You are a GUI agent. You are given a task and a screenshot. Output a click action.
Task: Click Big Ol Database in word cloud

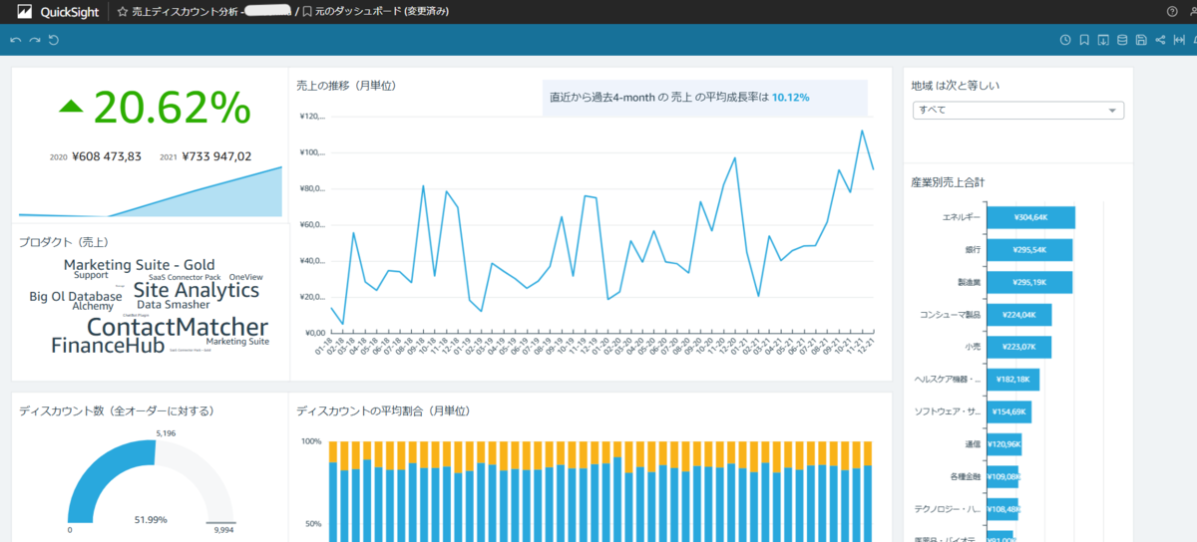click(76, 296)
